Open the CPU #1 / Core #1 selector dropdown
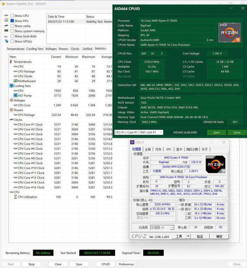The image size is (247, 268). click(x=139, y=132)
